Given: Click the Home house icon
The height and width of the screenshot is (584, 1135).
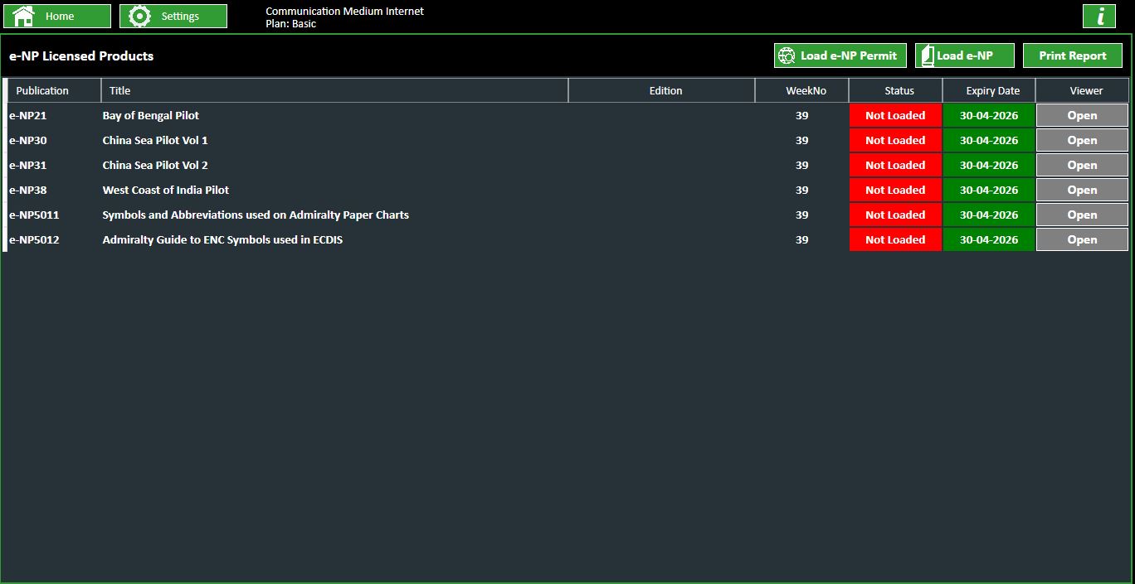Looking at the screenshot, I should (24, 16).
